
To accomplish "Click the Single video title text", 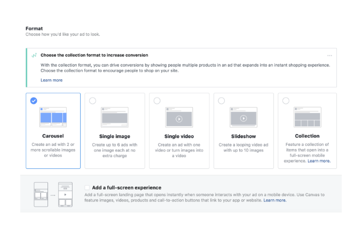I will click(179, 136).
